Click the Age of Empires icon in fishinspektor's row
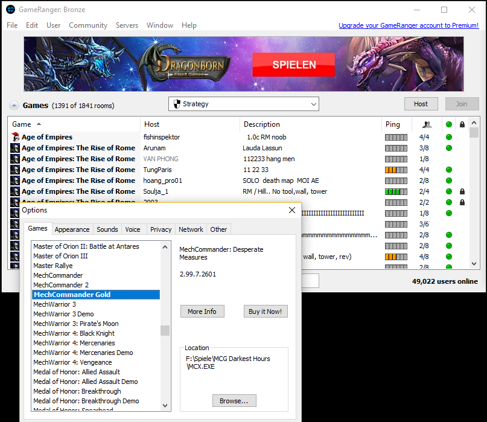The height and width of the screenshot is (422, 487). tap(15, 137)
